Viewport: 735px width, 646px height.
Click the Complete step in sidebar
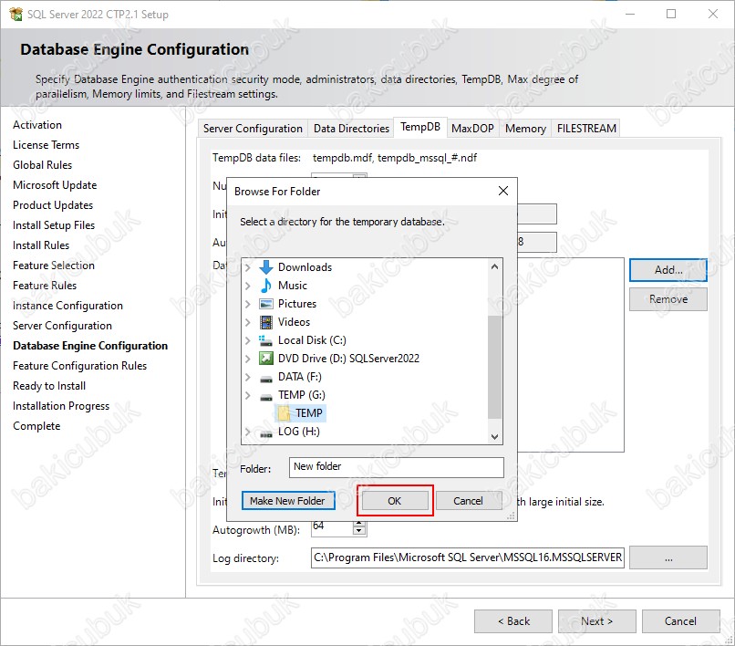tap(36, 426)
